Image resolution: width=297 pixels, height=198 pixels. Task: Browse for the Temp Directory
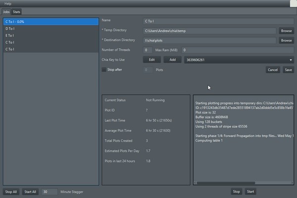tap(286, 31)
